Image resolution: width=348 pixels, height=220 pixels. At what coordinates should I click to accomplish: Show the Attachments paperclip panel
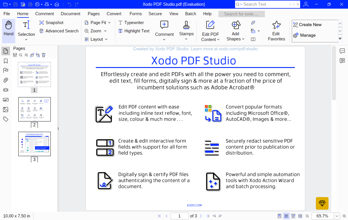coord(6,80)
